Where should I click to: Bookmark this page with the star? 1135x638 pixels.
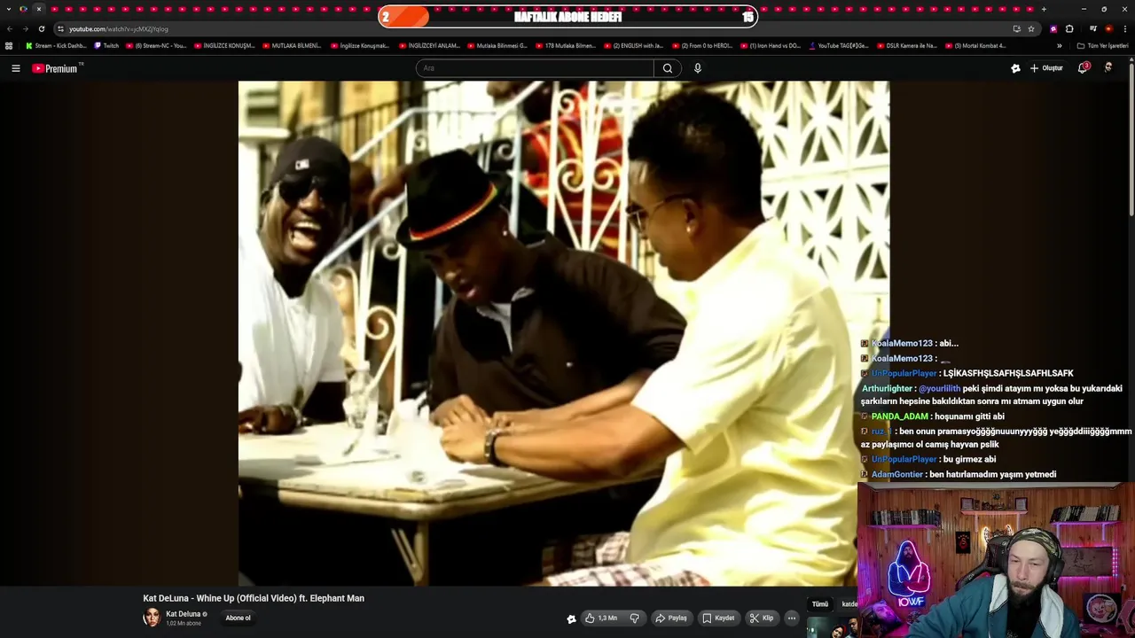coord(1031,28)
